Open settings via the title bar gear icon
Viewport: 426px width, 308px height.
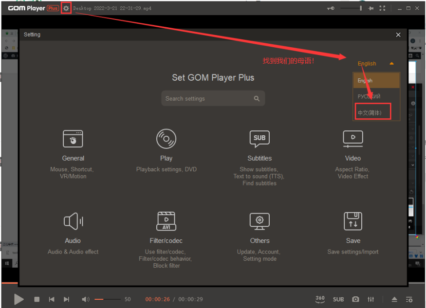pos(66,8)
